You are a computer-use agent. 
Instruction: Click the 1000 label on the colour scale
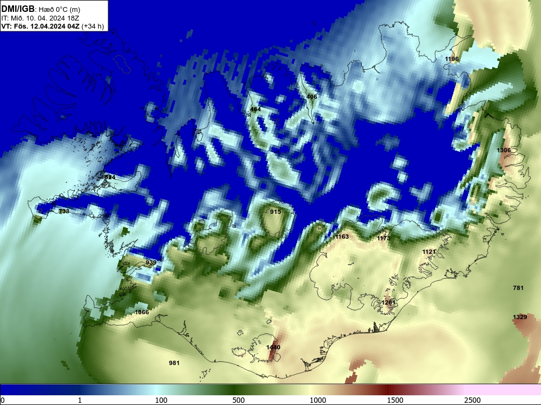point(318,400)
